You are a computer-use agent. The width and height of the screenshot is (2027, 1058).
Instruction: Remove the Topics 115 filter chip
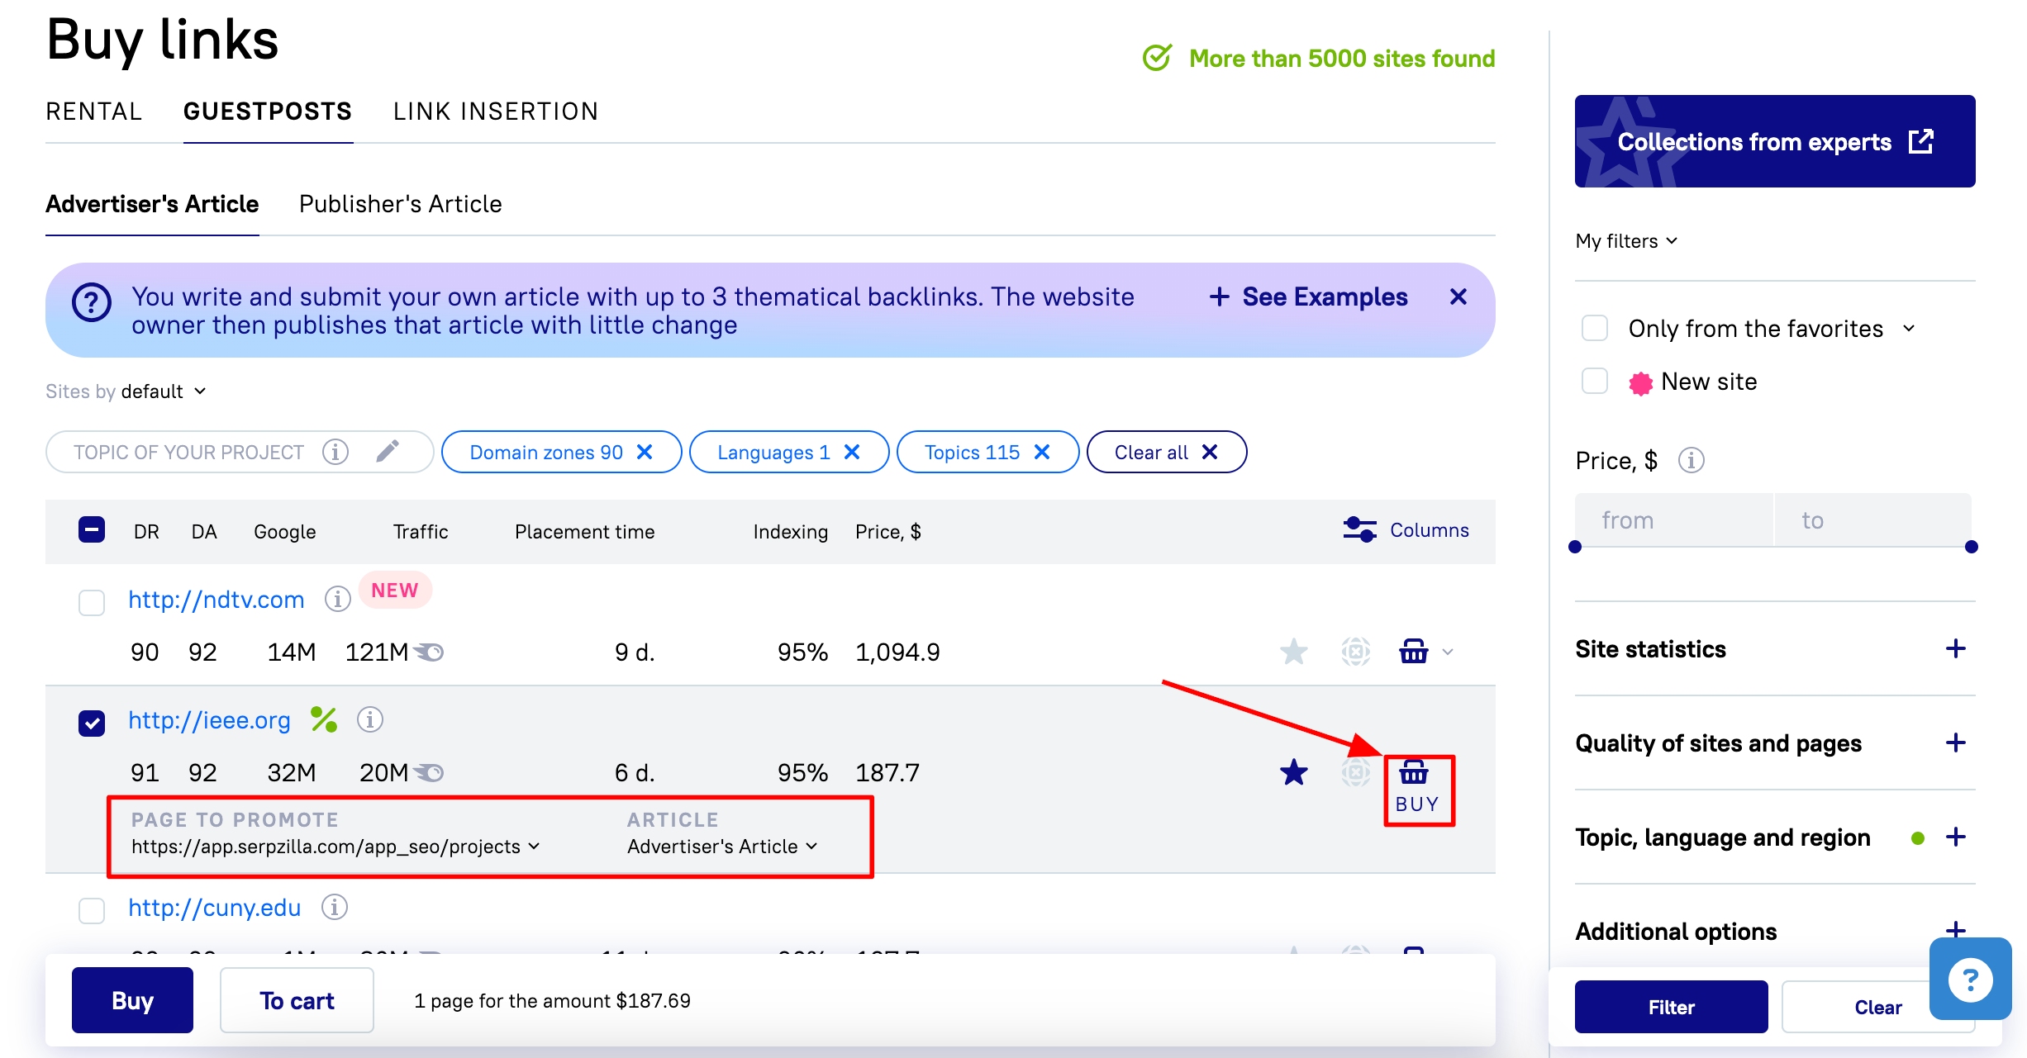(x=1042, y=452)
